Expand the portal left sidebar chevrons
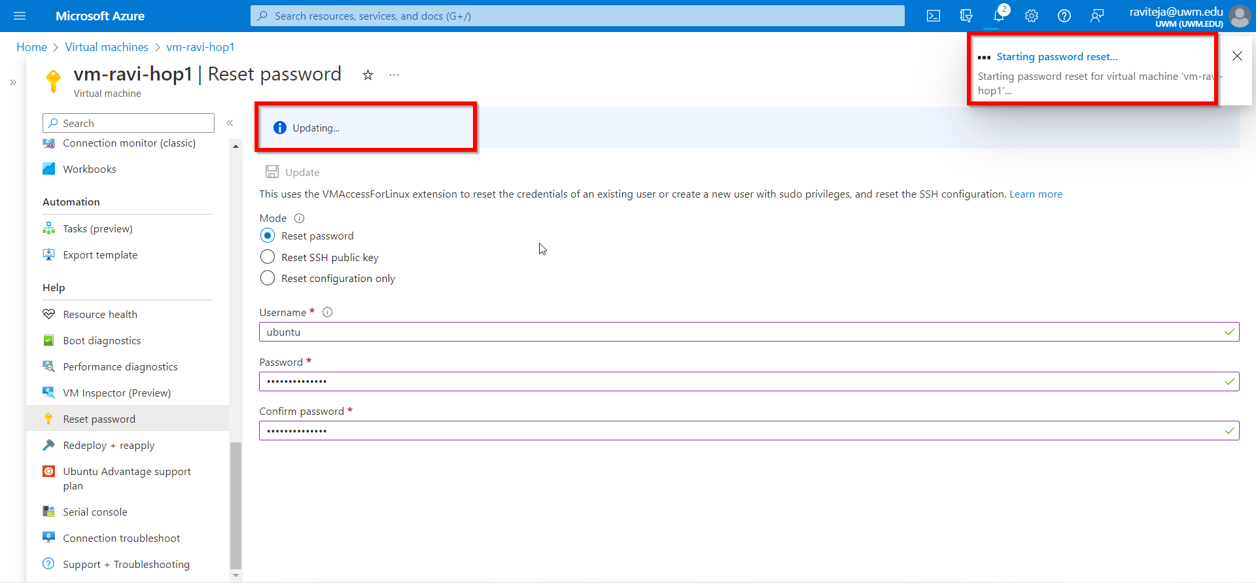The width and height of the screenshot is (1256, 583). click(13, 82)
